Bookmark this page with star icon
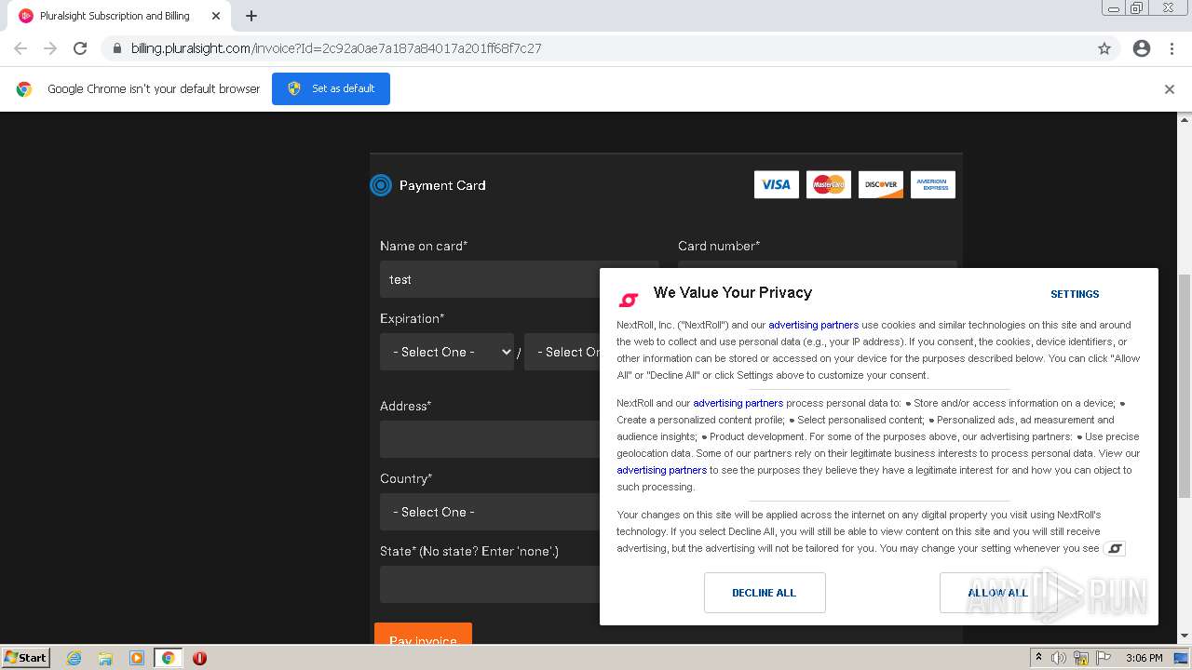The image size is (1192, 670). point(1104,48)
